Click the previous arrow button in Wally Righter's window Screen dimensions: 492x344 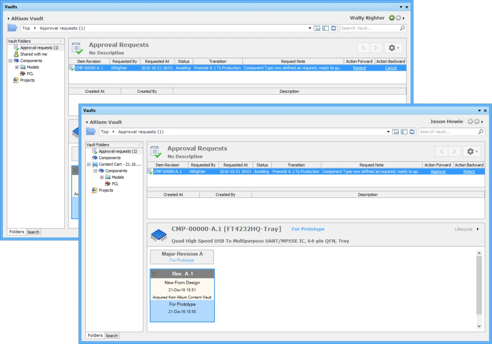(x=363, y=48)
